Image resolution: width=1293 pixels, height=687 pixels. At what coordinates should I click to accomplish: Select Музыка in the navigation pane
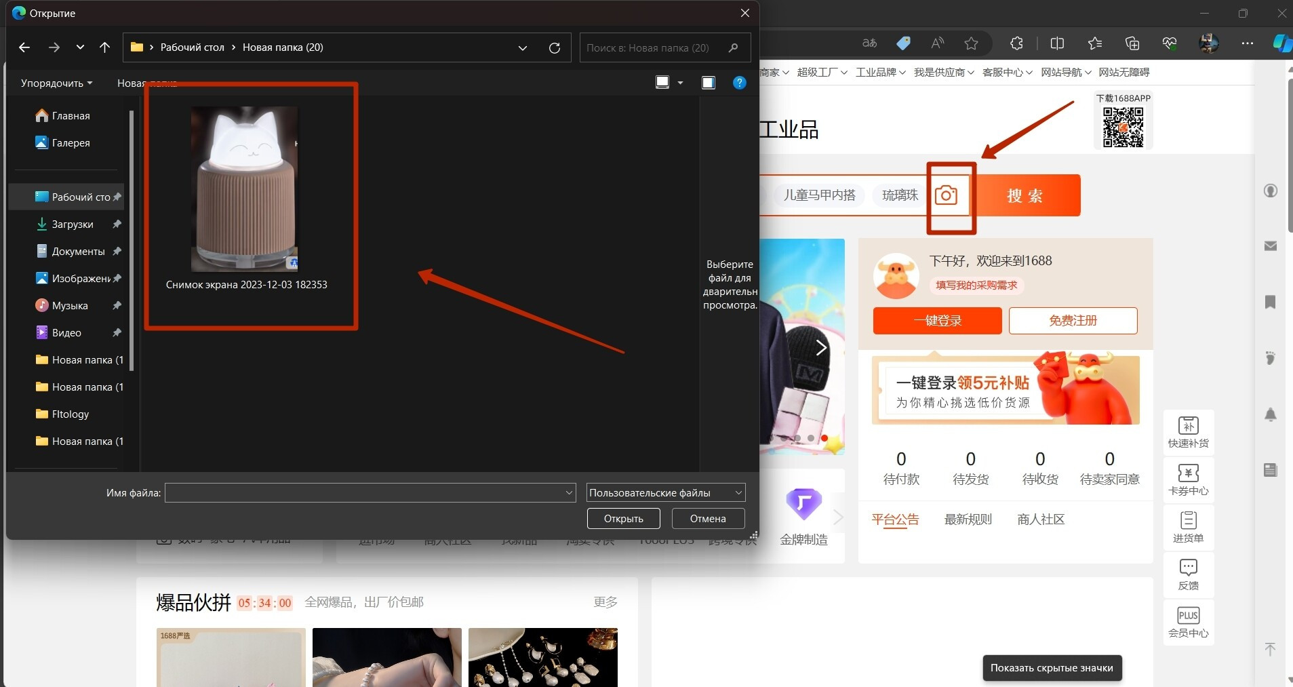[x=71, y=306]
